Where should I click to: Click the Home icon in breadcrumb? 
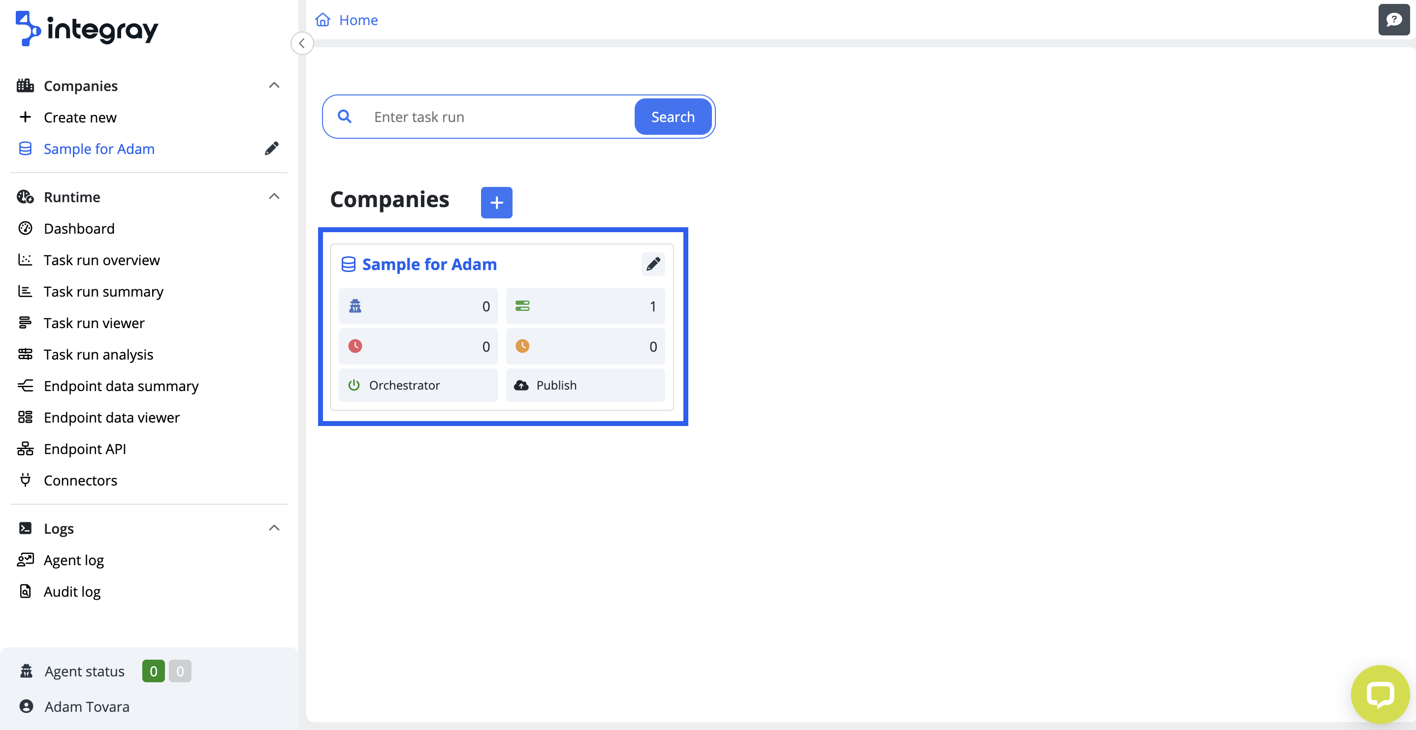coord(322,20)
